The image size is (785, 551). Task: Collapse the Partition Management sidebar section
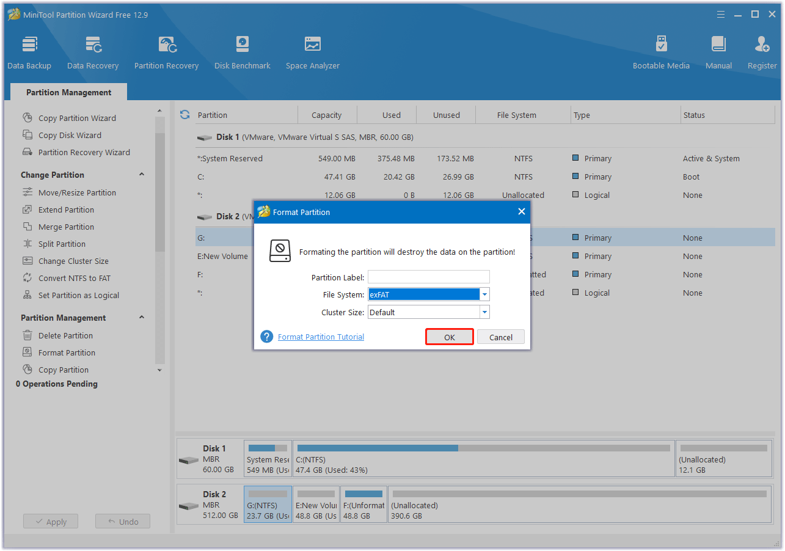click(142, 318)
